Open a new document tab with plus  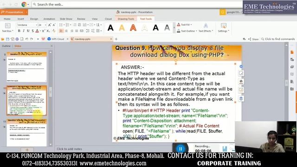pyautogui.click(x=116, y=39)
